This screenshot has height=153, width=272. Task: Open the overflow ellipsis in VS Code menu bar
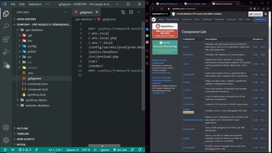click(48, 4)
